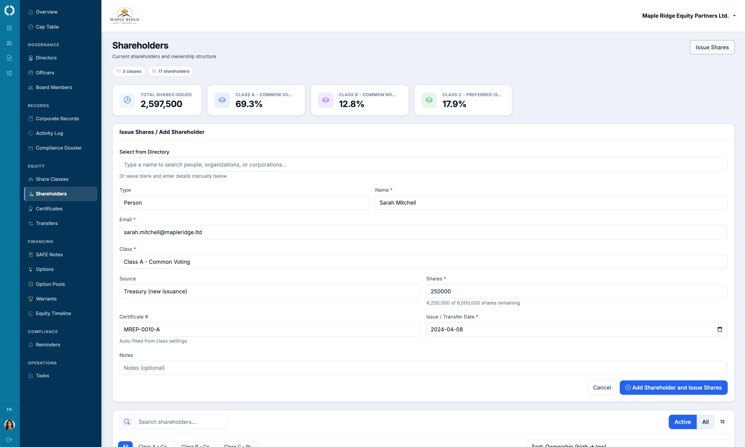Click the Class B purple layers icon
This screenshot has height=447, width=745.
(x=326, y=100)
